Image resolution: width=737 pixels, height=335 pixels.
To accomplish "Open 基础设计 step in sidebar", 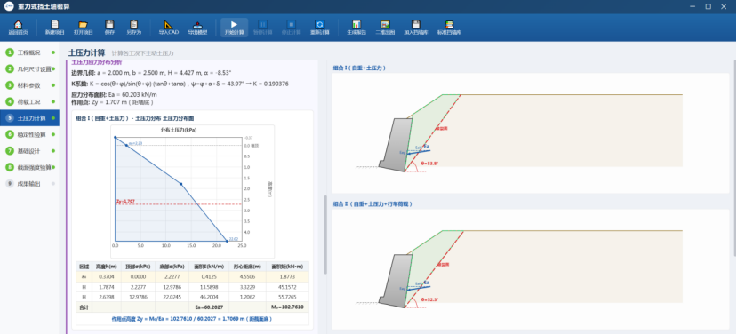I will pos(29,151).
